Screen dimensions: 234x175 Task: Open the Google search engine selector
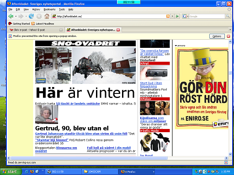[186, 16]
